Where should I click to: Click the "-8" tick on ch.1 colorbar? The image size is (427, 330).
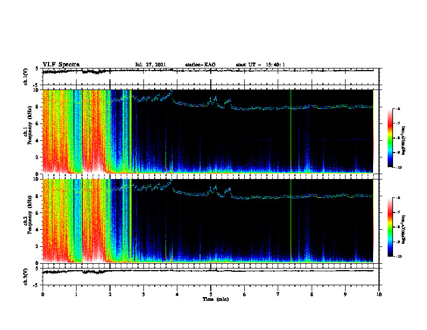[x=397, y=138]
